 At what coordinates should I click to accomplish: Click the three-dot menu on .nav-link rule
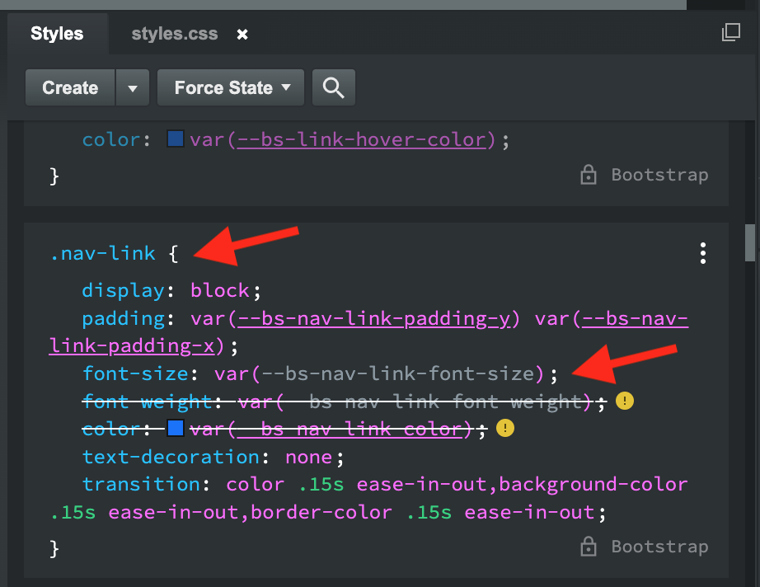(702, 253)
